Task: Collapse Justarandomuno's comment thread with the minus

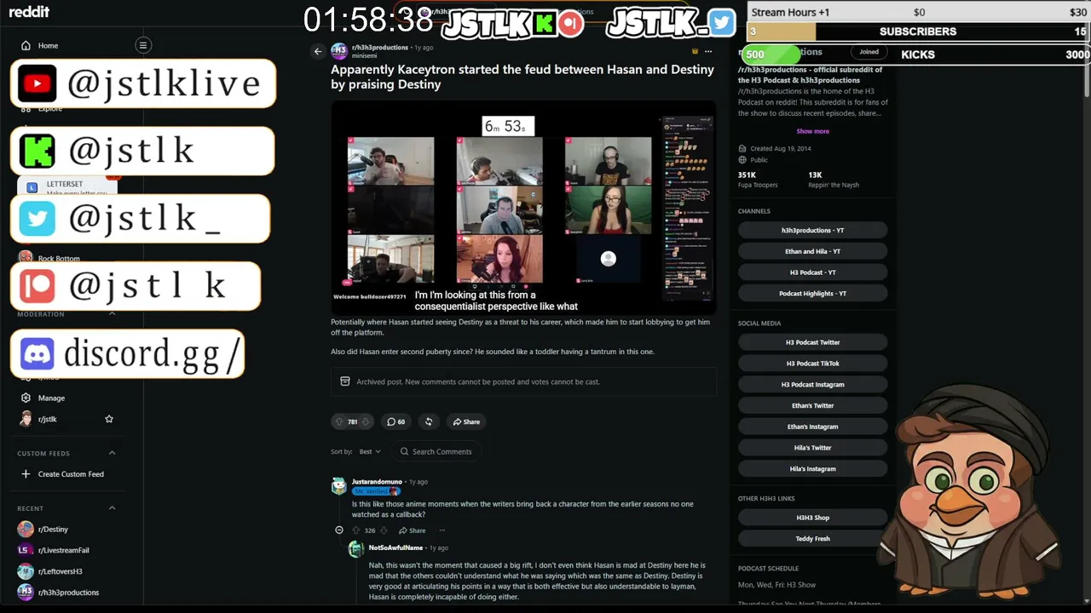Action: point(339,530)
